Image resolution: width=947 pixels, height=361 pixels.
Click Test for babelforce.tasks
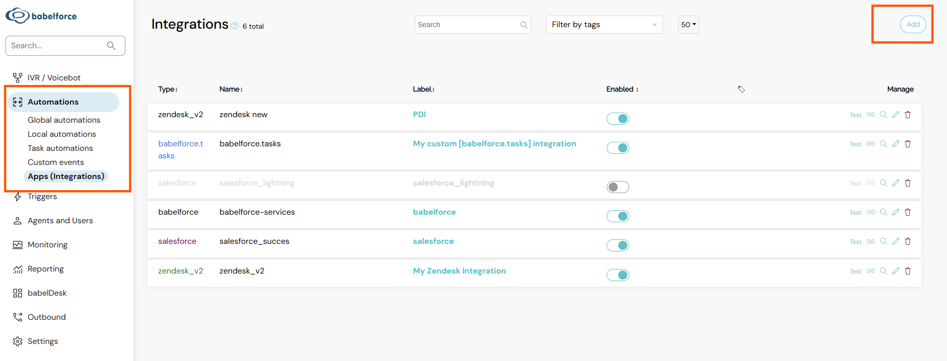(855, 144)
